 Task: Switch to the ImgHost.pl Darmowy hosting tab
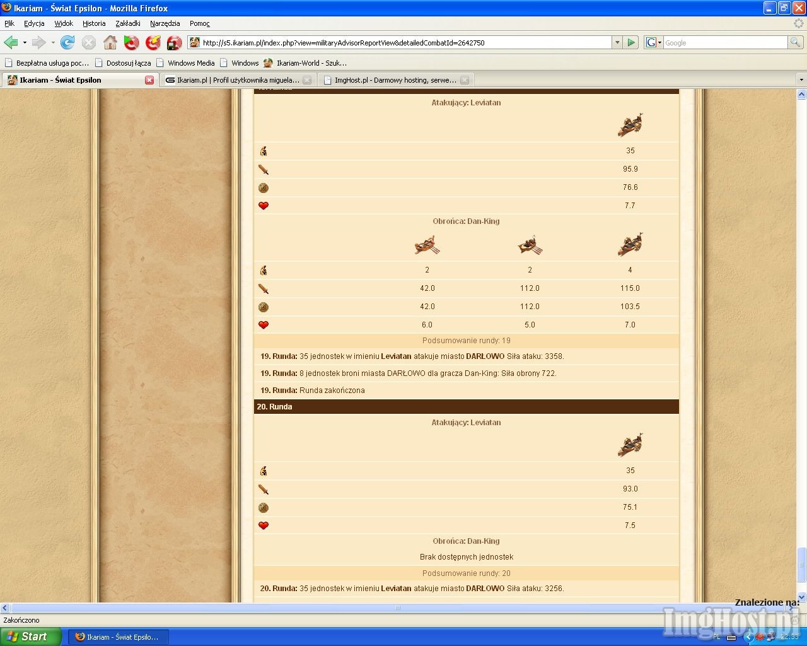(x=395, y=80)
